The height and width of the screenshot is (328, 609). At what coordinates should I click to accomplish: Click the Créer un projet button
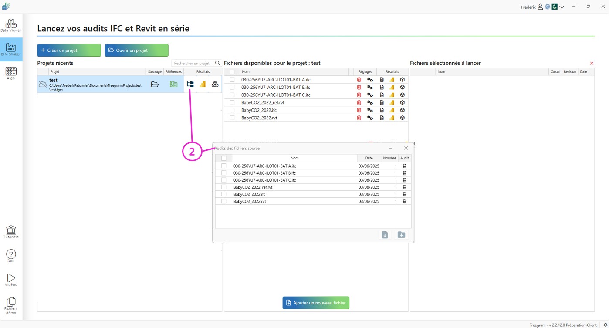coord(68,50)
